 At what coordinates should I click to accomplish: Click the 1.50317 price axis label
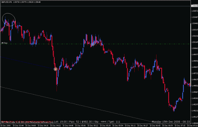coord(195,30)
